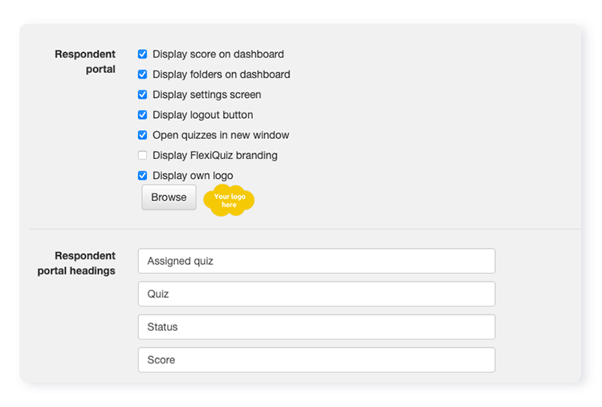The width and height of the screenshot is (602, 407).
Task: Select the Status heading input field
Action: click(316, 327)
